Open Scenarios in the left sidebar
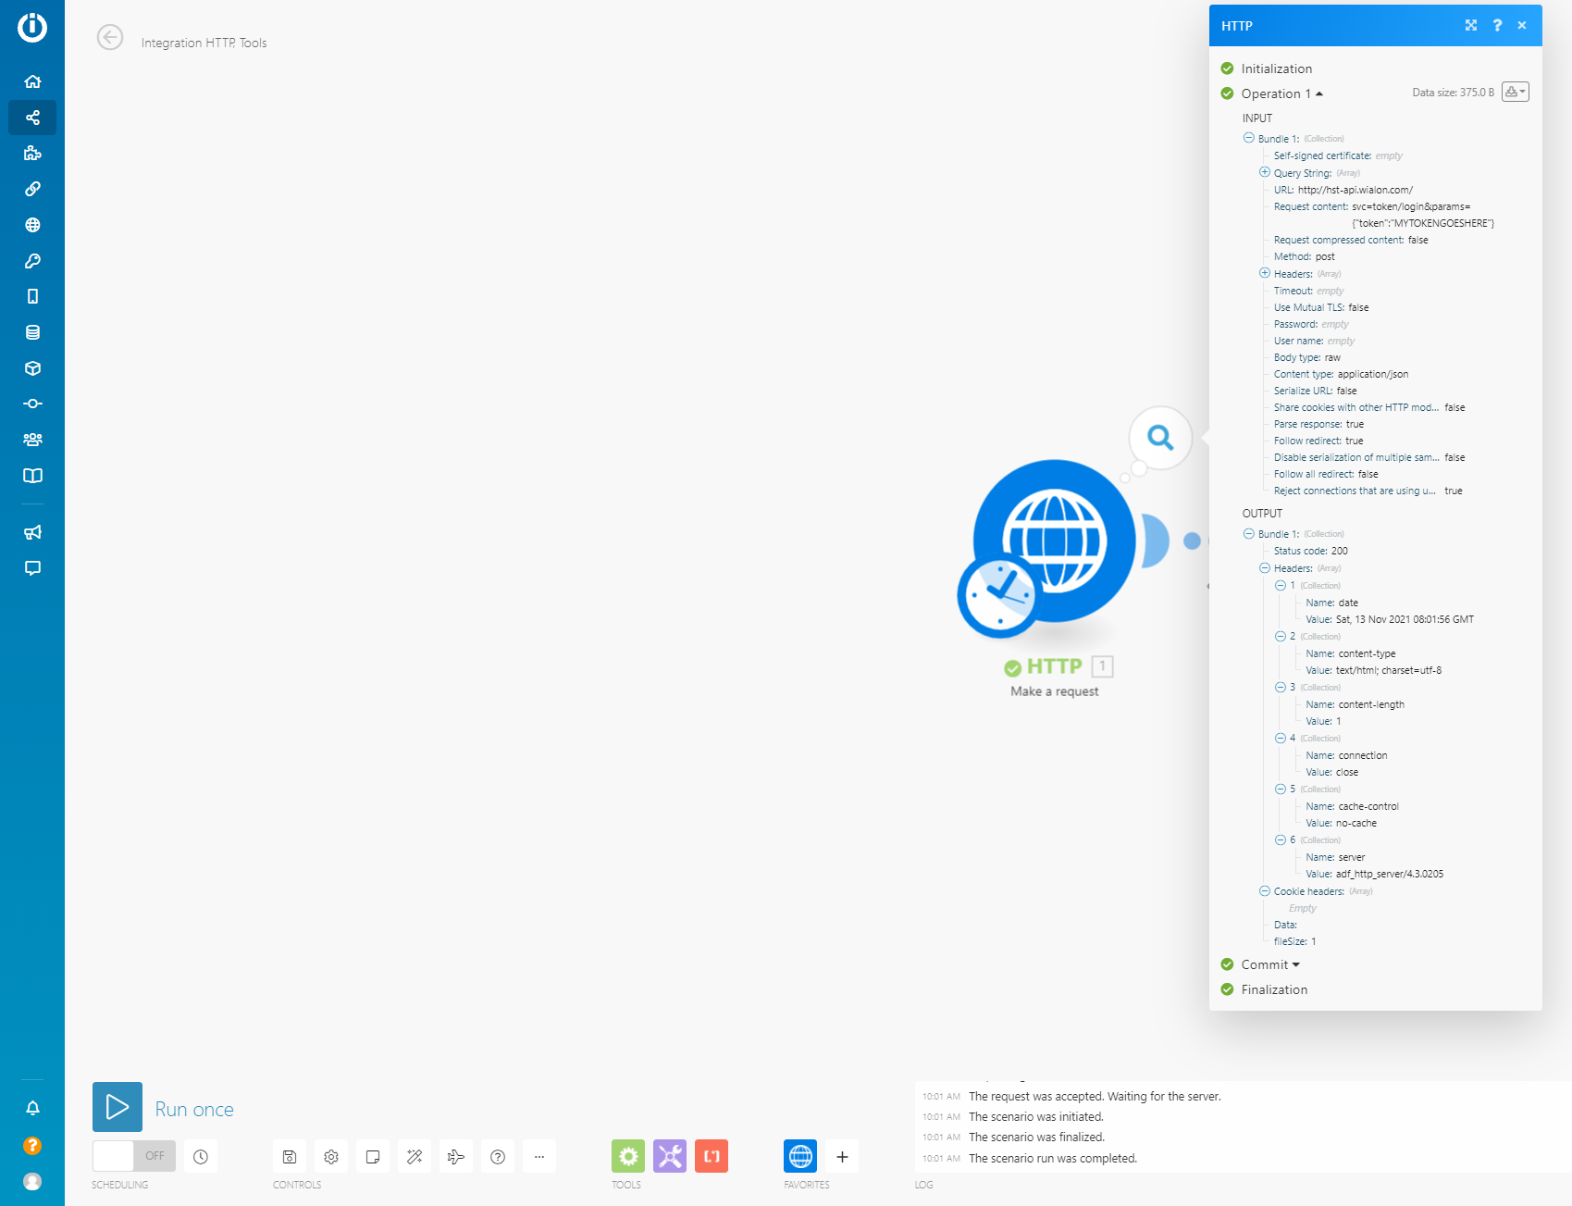The image size is (1572, 1206). pos(32,118)
